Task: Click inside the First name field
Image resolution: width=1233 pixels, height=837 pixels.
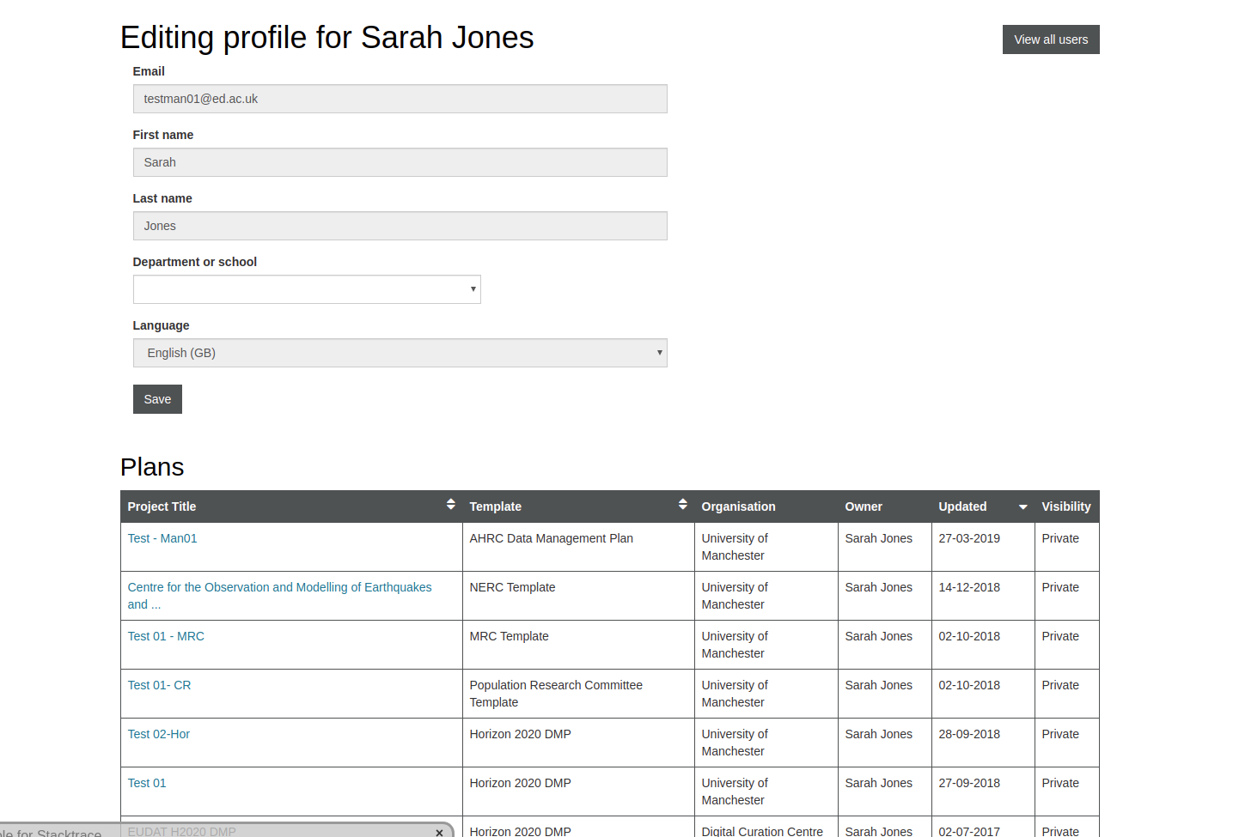Action: [400, 162]
